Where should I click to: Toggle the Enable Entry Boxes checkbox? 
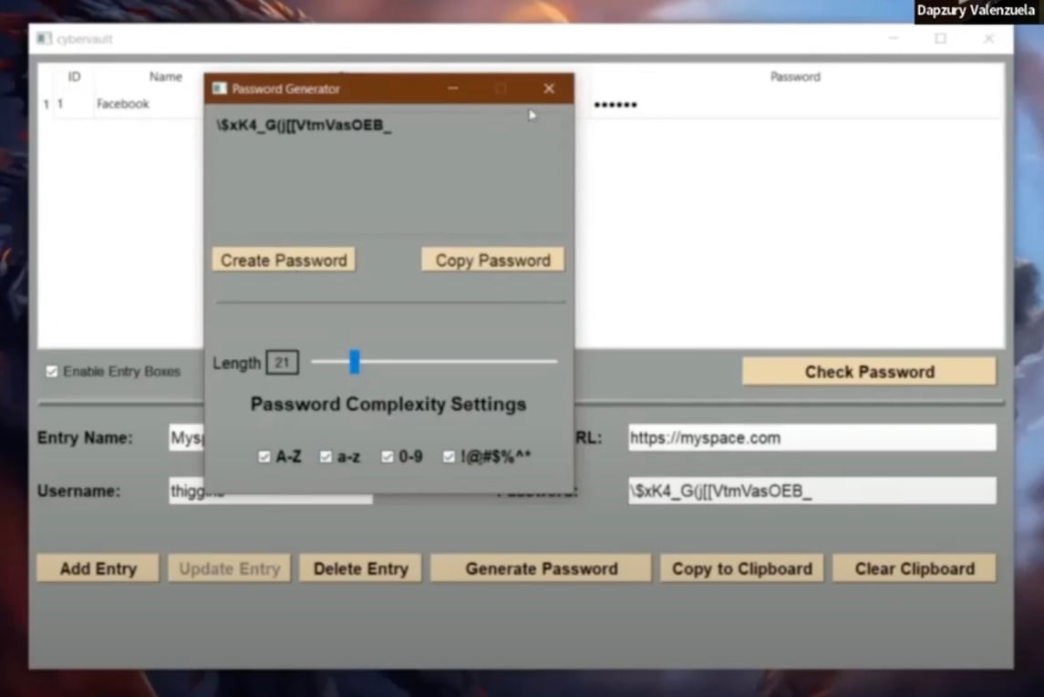tap(52, 372)
